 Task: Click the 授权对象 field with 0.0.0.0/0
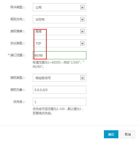(59, 90)
